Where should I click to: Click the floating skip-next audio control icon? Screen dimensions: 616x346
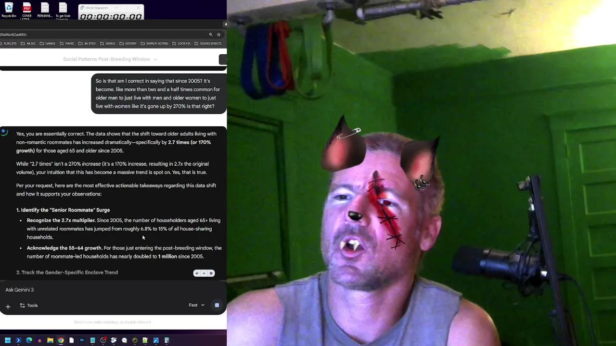204,273
